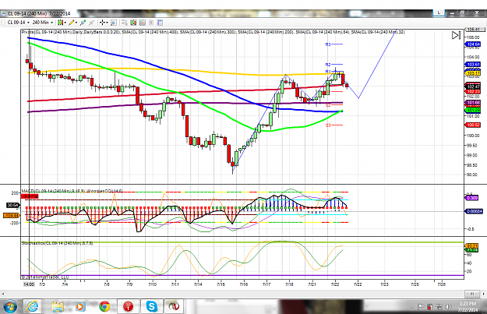Viewport: 487px width, 314px height.
Task: Click the greyed-out plug disconnect icon
Action: coord(91,23)
